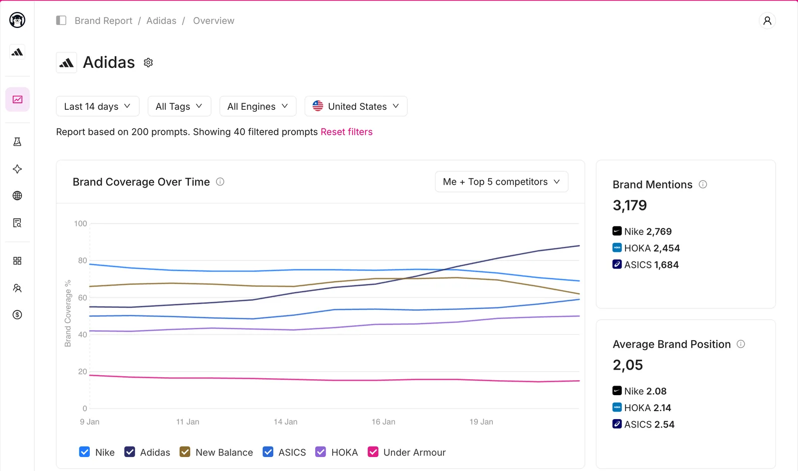Click Nike 2,769 mentions entry
Screen dimensions: 798x471
642,232
